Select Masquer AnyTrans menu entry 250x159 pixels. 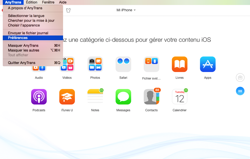pyautogui.click(x=33, y=45)
